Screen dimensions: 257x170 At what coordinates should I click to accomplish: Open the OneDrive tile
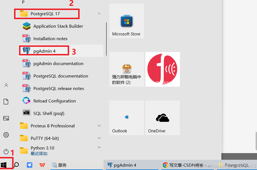pos(162,118)
